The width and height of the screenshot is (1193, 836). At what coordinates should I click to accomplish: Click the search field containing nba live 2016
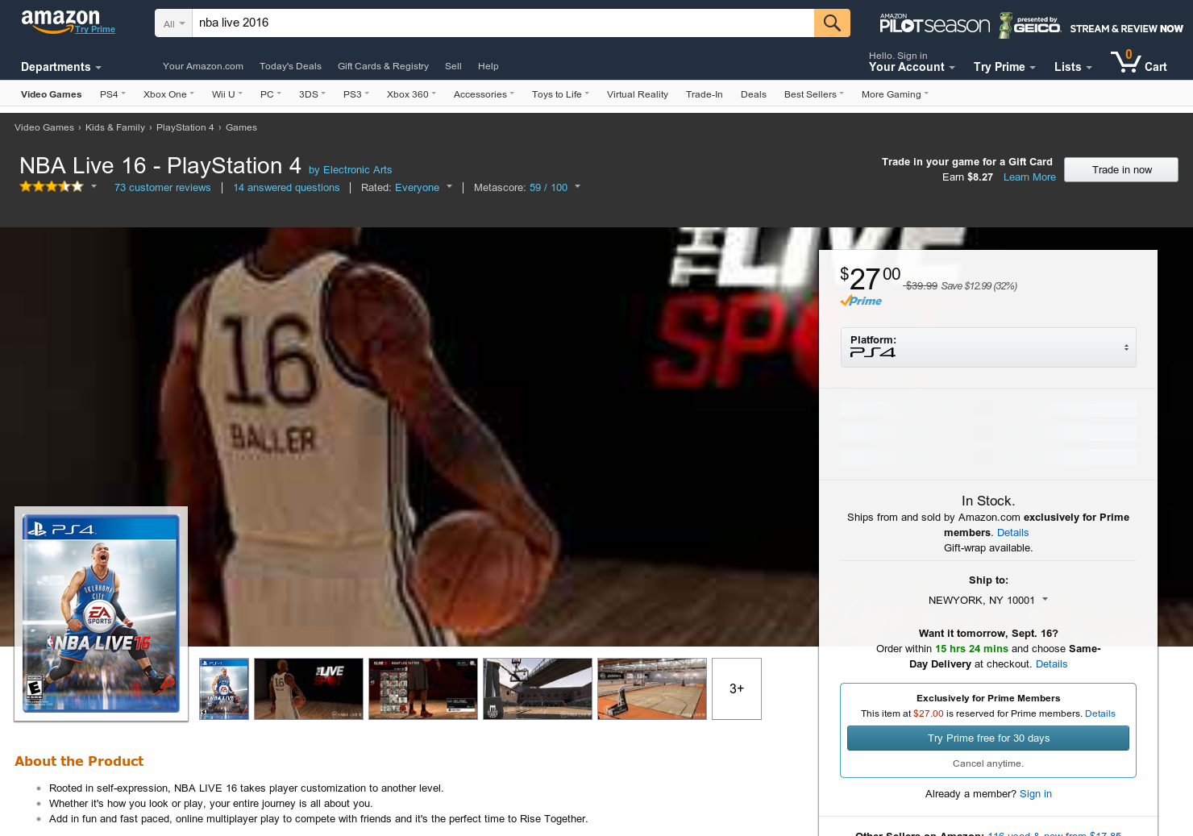coord(503,23)
